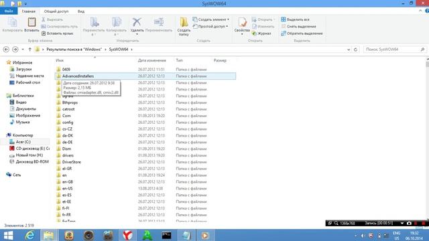Image resolution: width=429 pixels, height=241 pixels.
Task: Click the Rename (Переименовать) icon
Action: (x=159, y=22)
